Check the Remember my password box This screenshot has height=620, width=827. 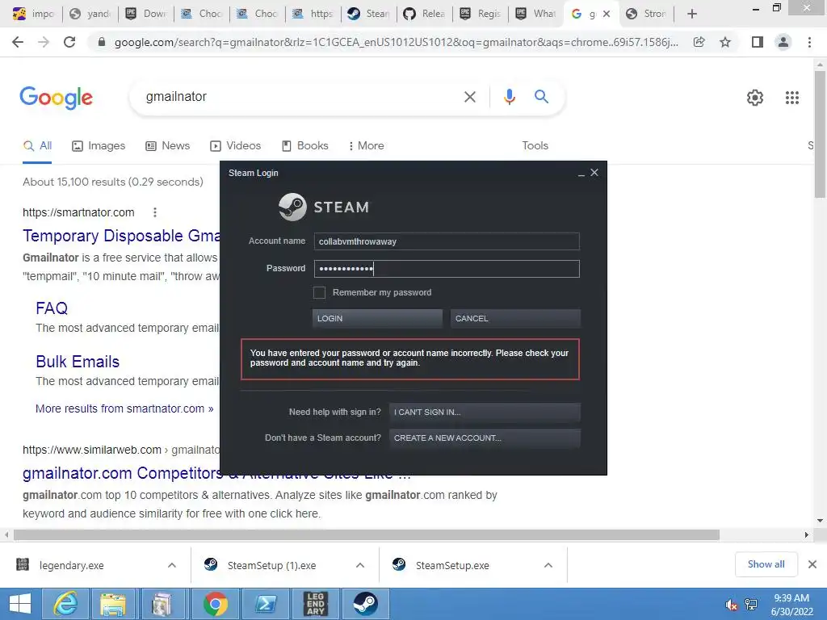tap(319, 292)
